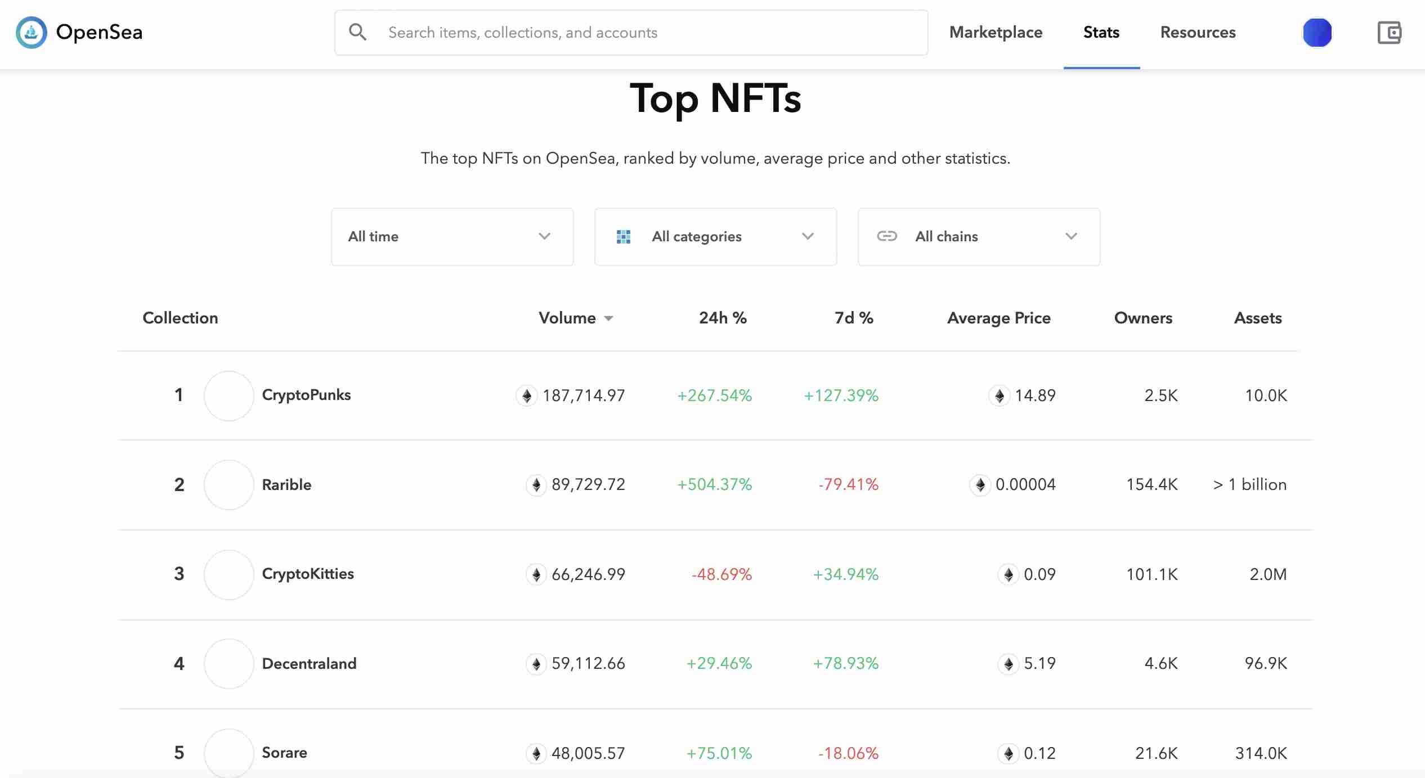Click ETH icon beside 5.19 average price

click(1009, 664)
